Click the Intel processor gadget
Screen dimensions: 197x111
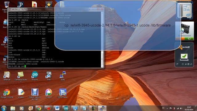(185, 10)
